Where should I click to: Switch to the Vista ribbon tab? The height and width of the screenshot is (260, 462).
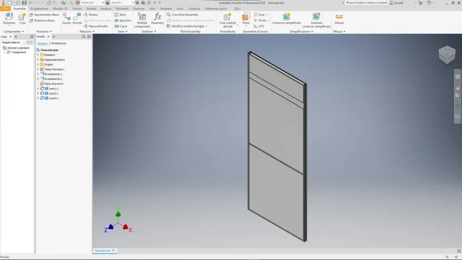tap(152, 9)
